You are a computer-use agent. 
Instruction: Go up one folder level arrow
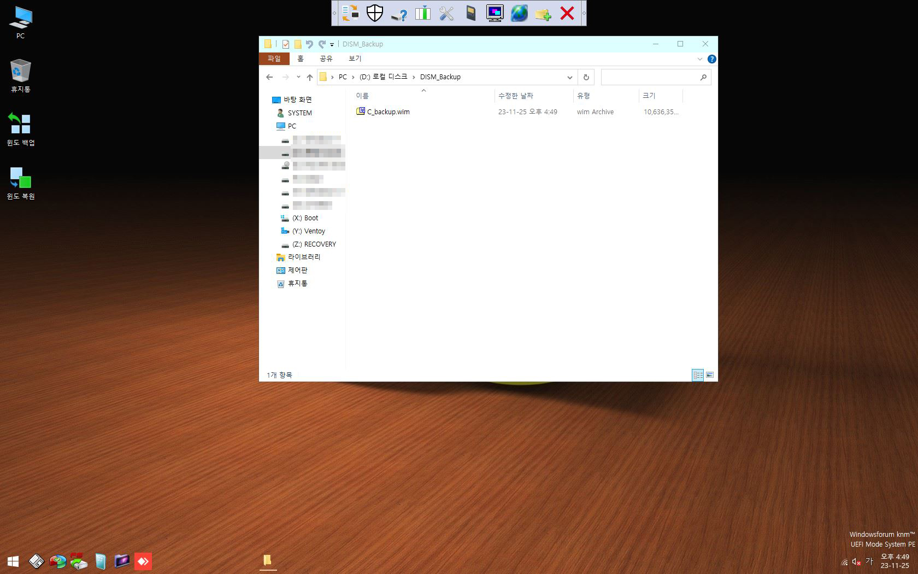pyautogui.click(x=310, y=77)
